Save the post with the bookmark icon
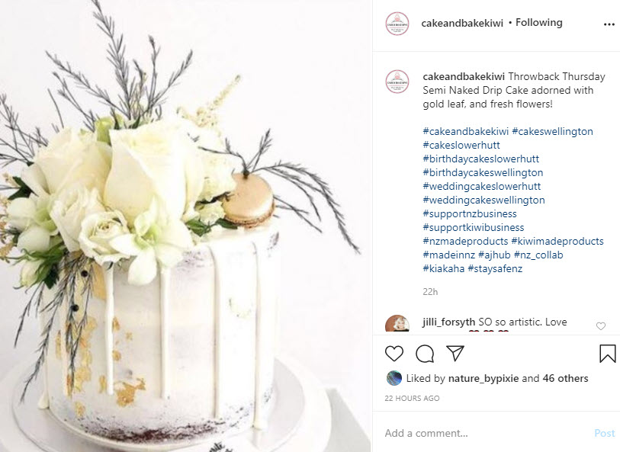The height and width of the screenshot is (452, 620). (607, 353)
